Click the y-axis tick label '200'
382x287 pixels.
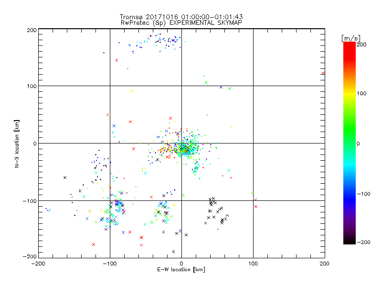[x=32, y=30]
